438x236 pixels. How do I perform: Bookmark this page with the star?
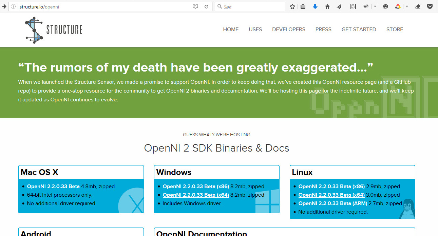(292, 6)
